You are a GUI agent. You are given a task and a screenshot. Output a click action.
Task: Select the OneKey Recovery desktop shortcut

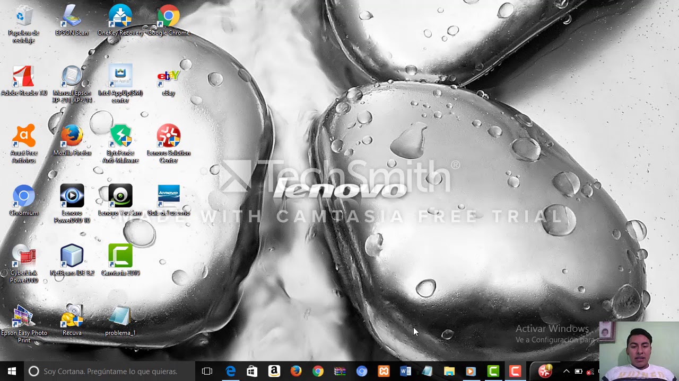[120, 21]
